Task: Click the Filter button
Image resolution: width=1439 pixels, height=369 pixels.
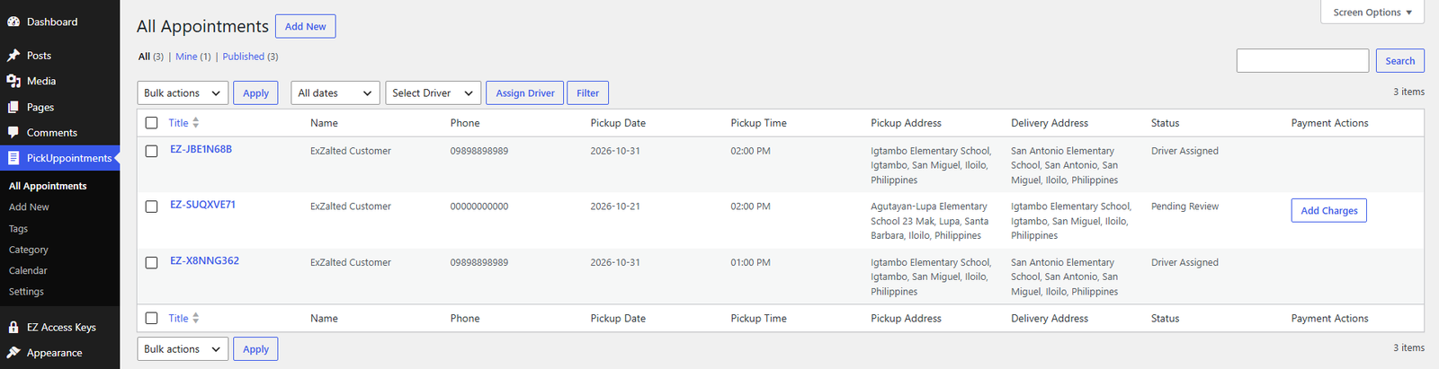Action: click(x=588, y=93)
